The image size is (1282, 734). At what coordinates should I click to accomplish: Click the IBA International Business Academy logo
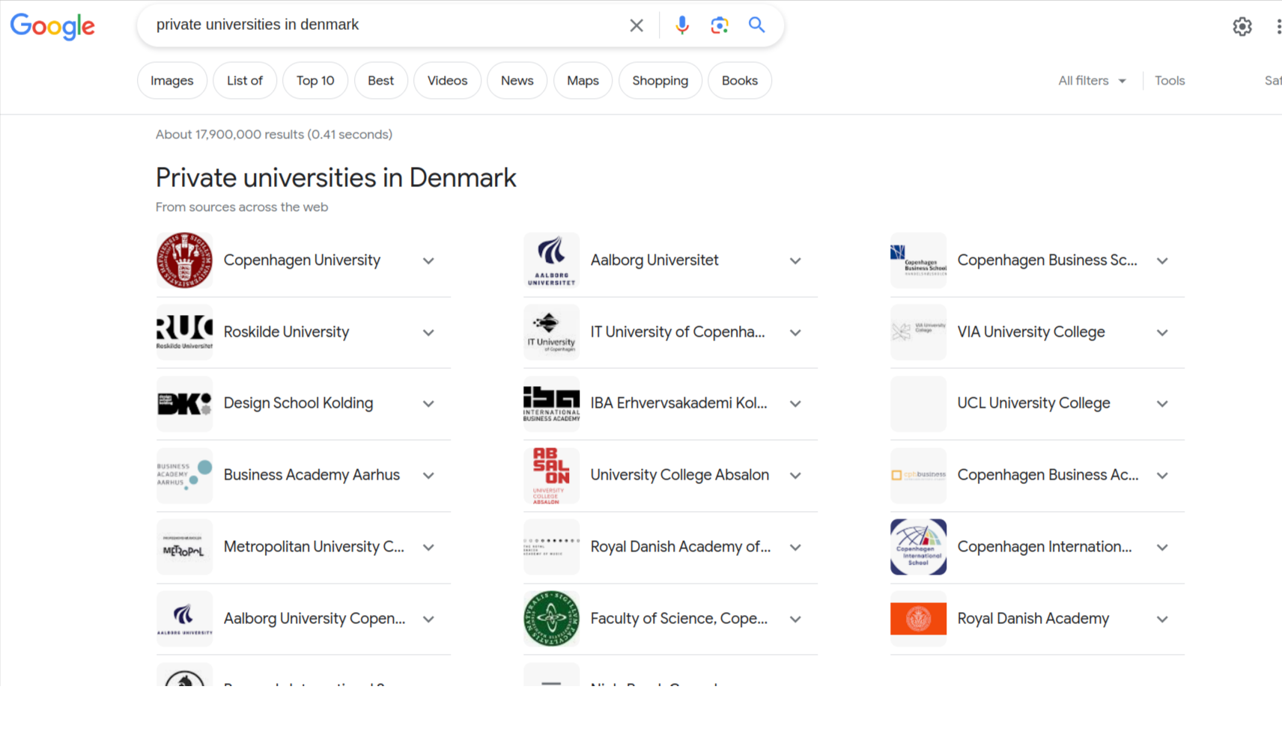(551, 404)
